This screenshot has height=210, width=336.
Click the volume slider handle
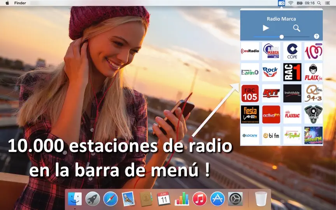[x=282, y=37]
